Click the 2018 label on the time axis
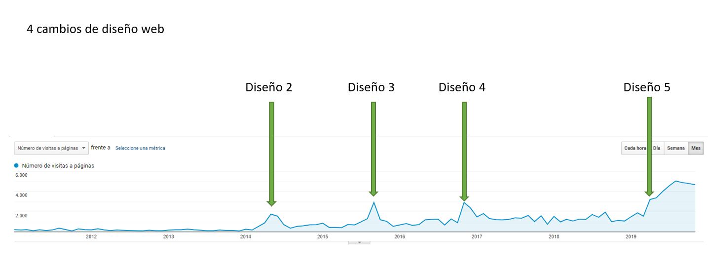The image size is (708, 272). 554,237
